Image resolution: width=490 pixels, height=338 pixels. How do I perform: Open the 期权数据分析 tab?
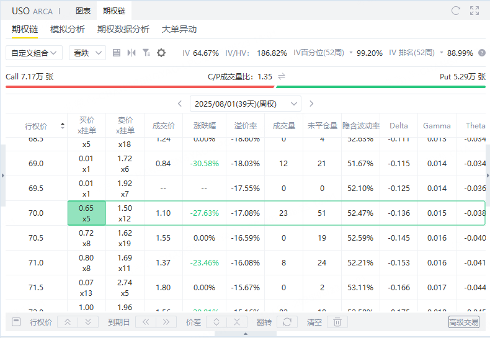(123, 29)
